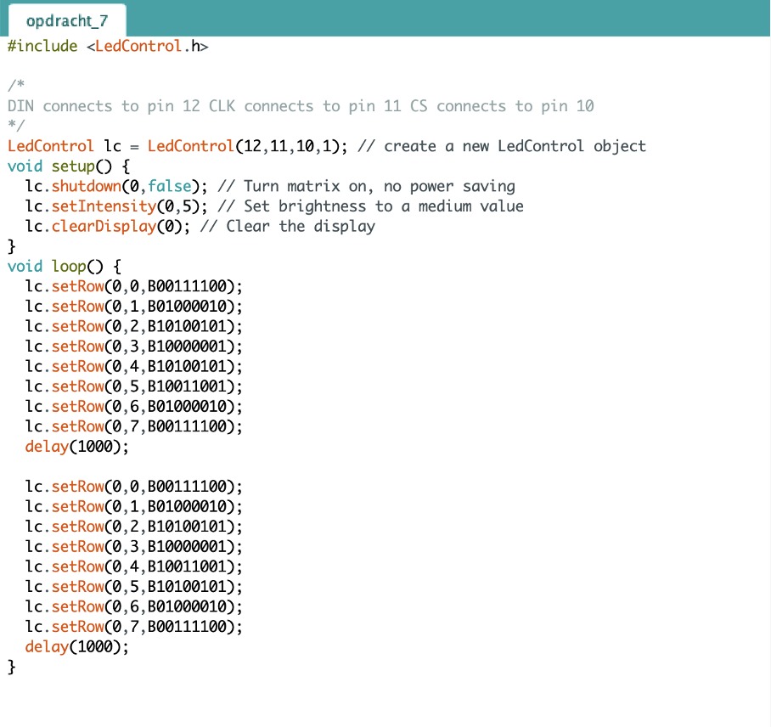771x727 pixels.
Task: Click the #include LedControl.h line
Action: point(108,46)
